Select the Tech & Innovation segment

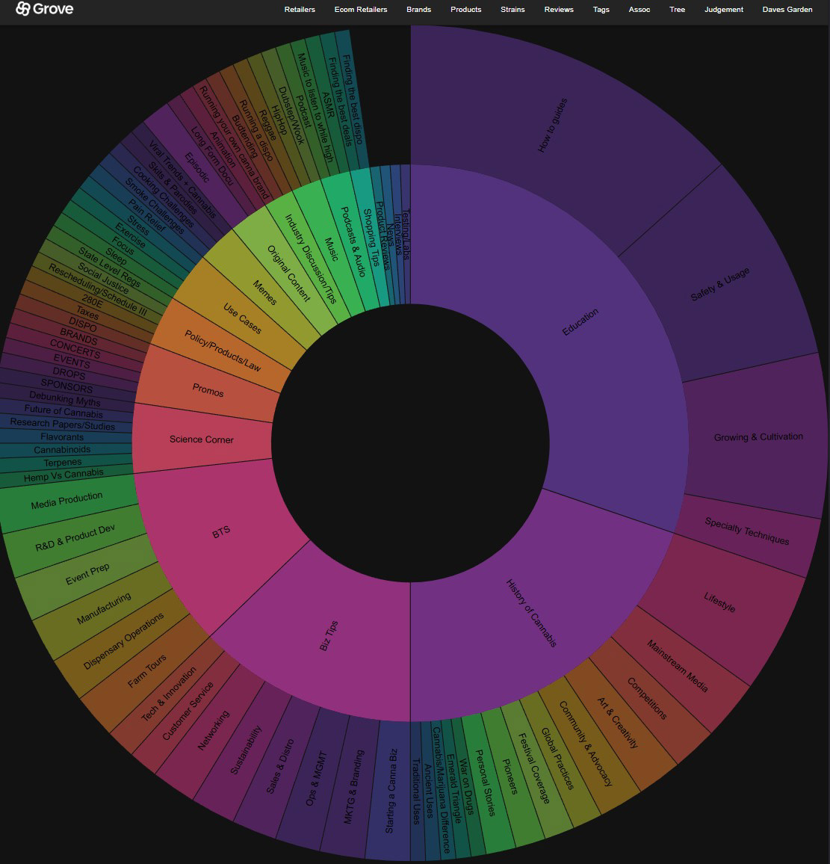(x=168, y=694)
